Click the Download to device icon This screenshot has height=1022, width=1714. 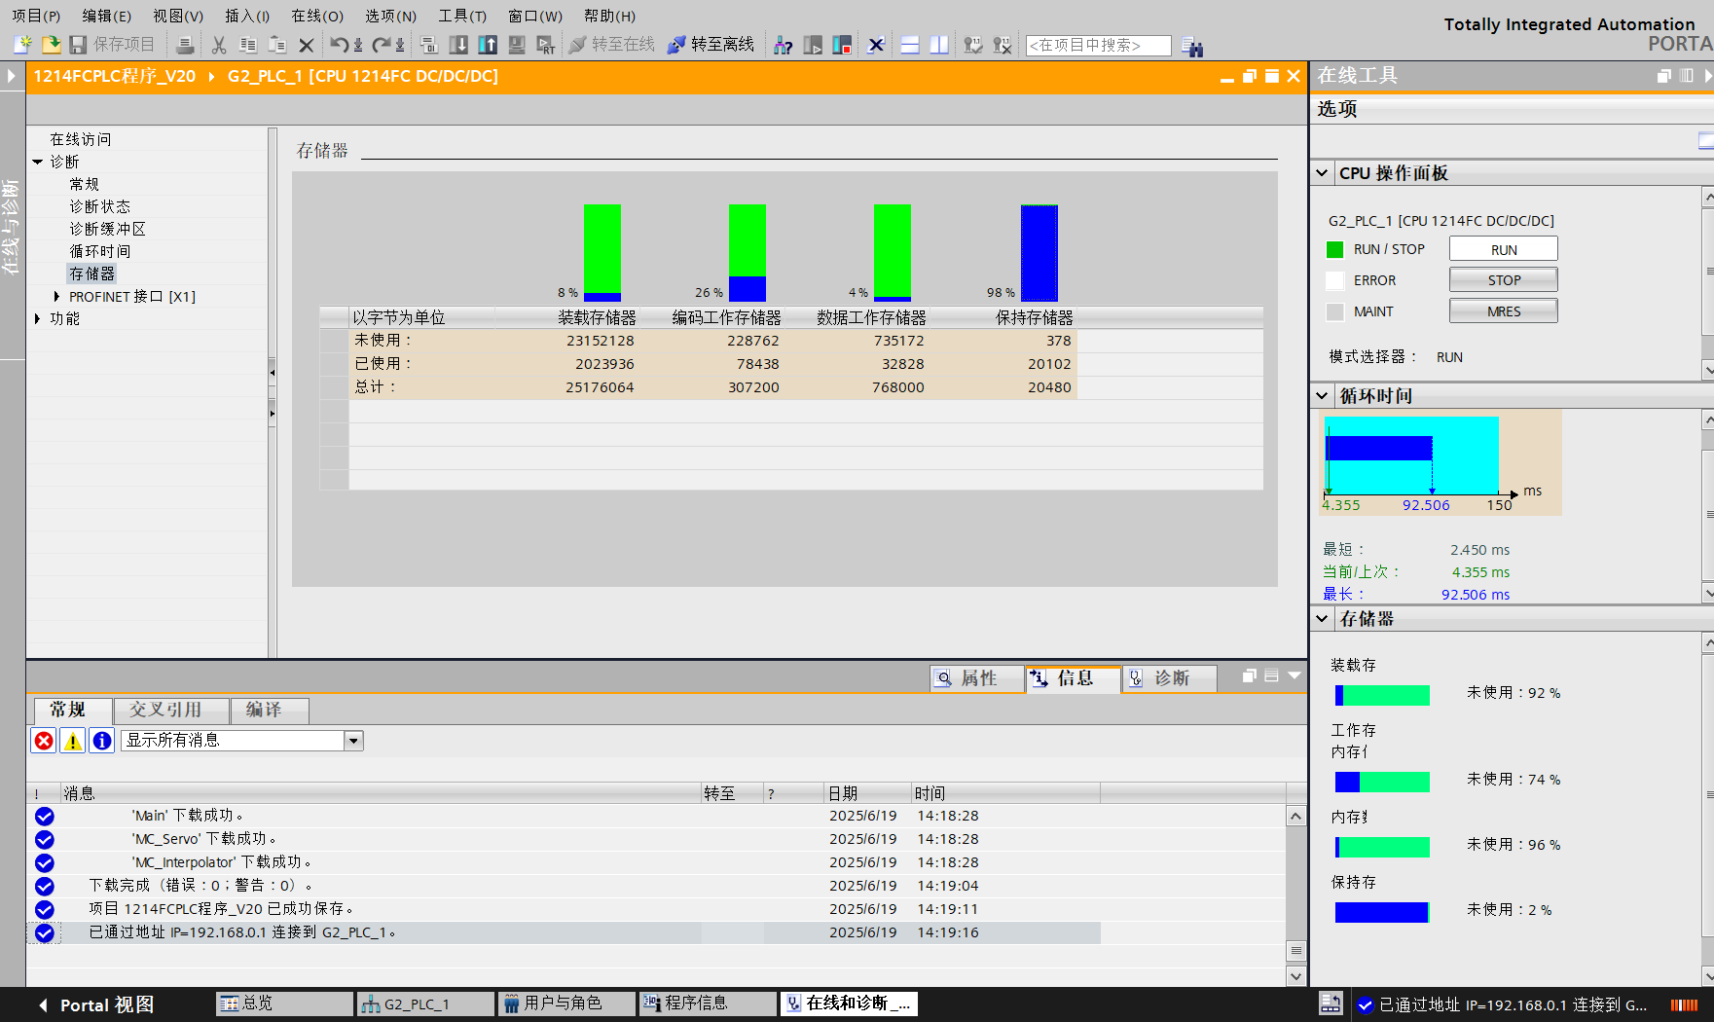(x=458, y=45)
